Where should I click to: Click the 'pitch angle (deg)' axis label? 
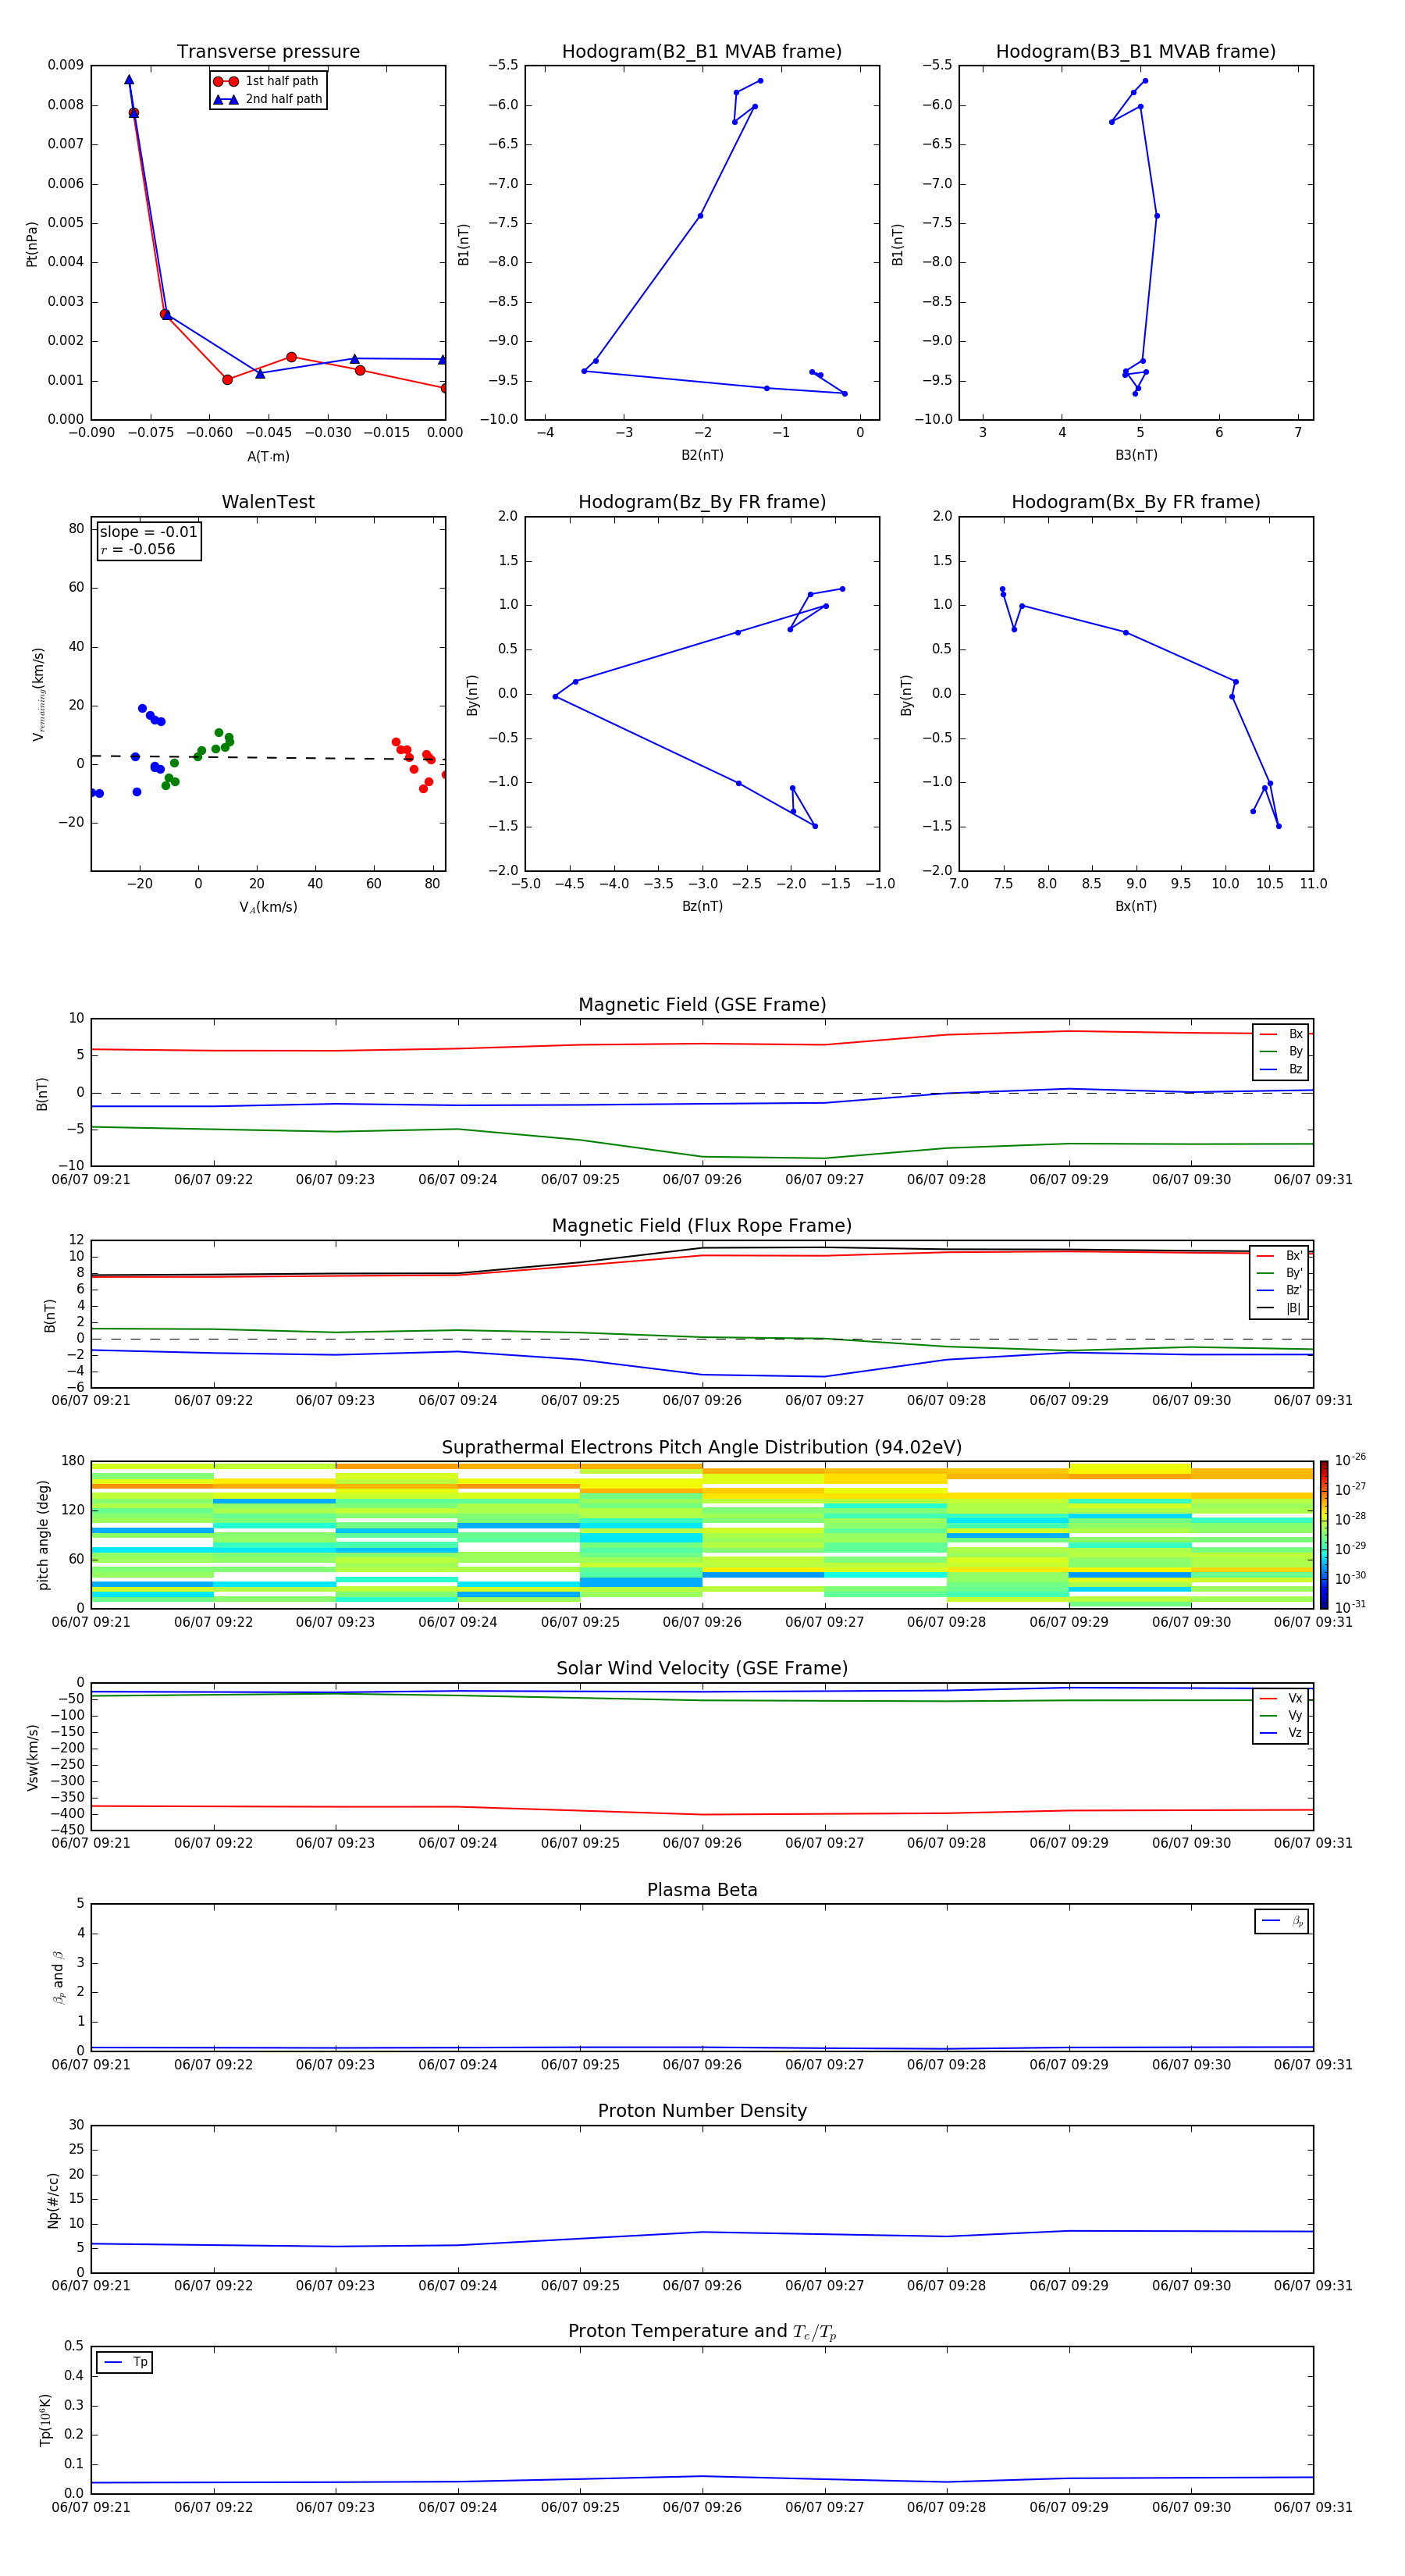(43, 1535)
